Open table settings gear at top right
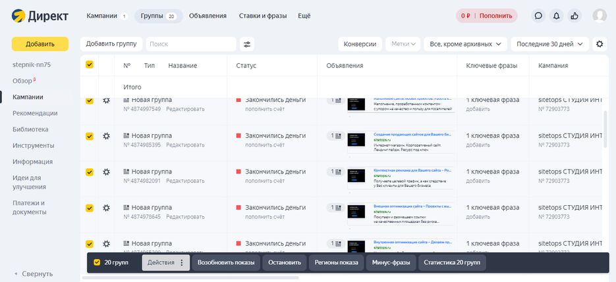The height and width of the screenshot is (282, 616). [599, 44]
